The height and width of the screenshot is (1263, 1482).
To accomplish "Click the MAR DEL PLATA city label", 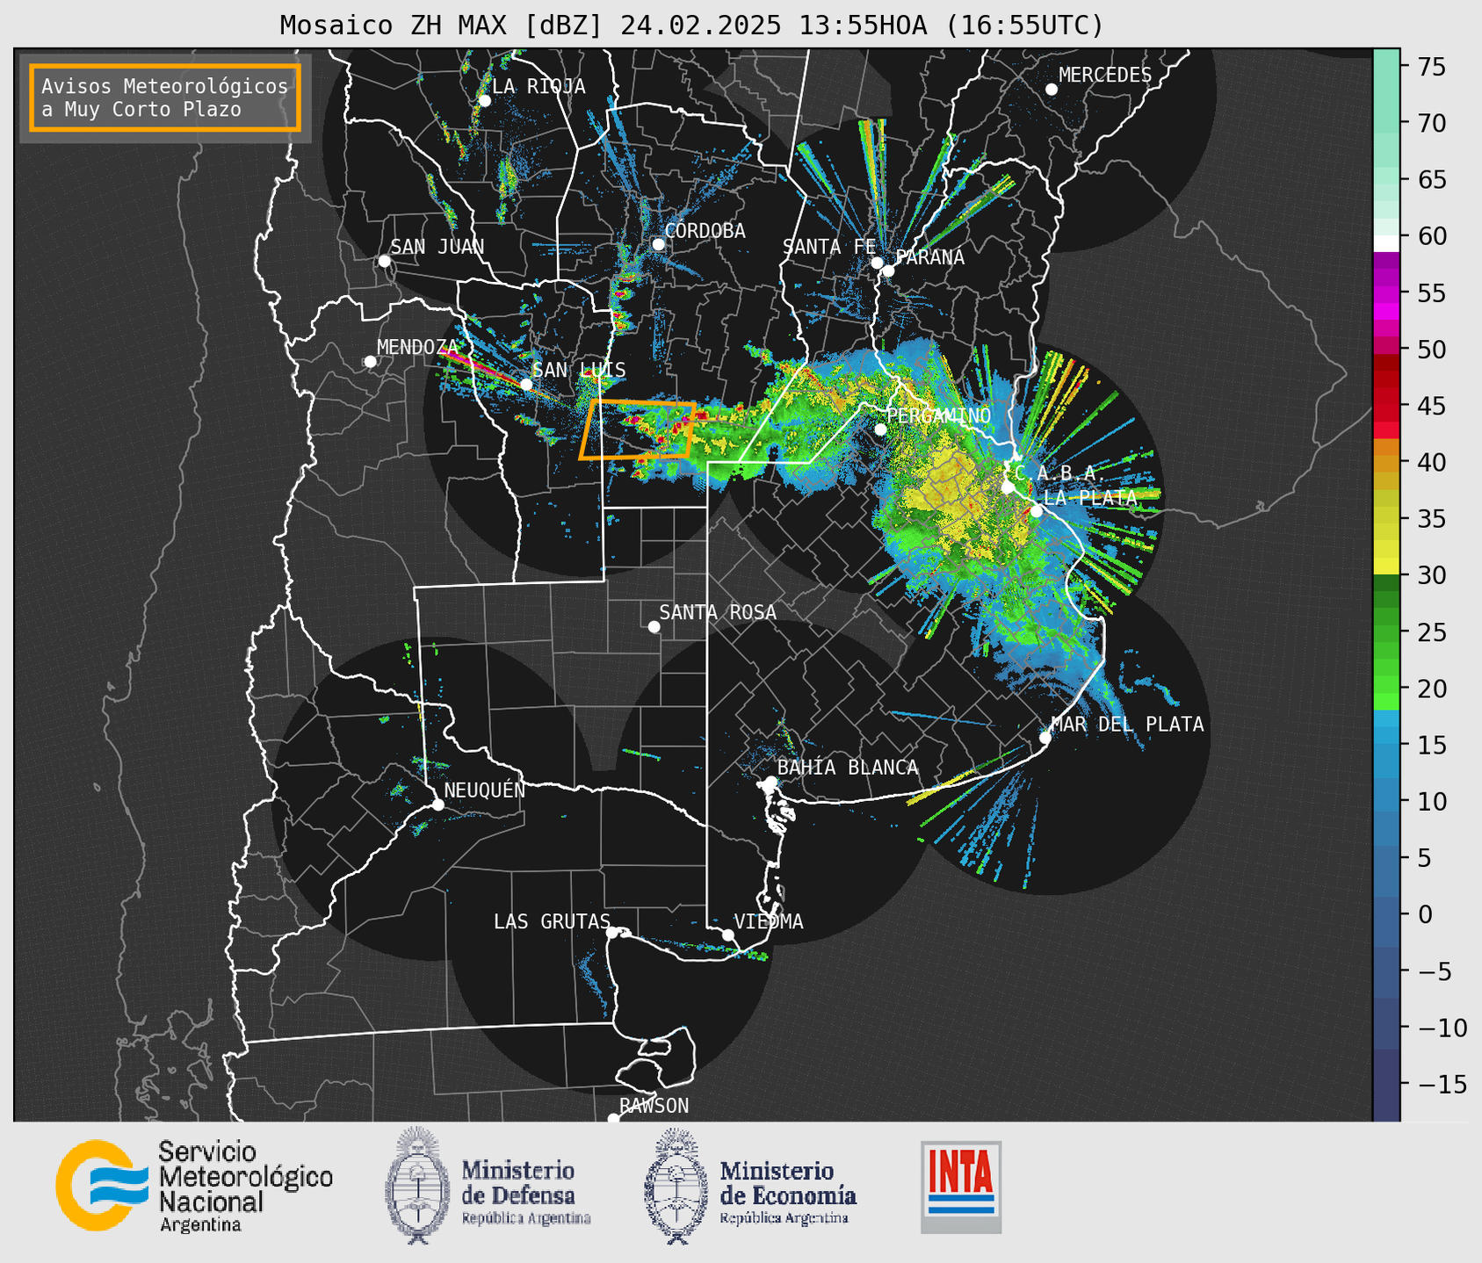I will click(x=1127, y=725).
